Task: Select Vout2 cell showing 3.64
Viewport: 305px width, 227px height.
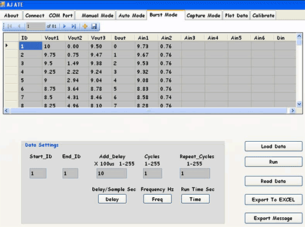Action: (77, 89)
